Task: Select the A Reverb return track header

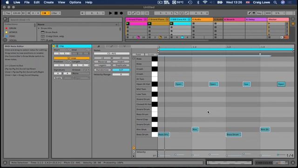Action: 234,20
